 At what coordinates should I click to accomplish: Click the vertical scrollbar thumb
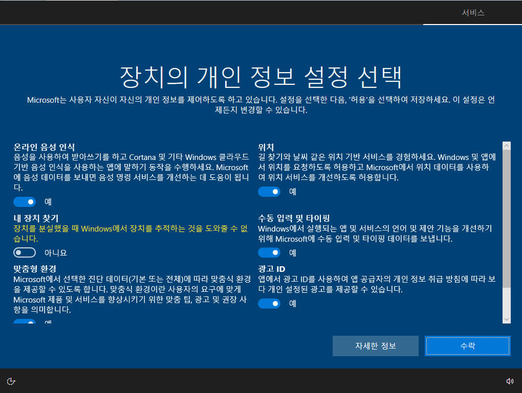pos(506,218)
